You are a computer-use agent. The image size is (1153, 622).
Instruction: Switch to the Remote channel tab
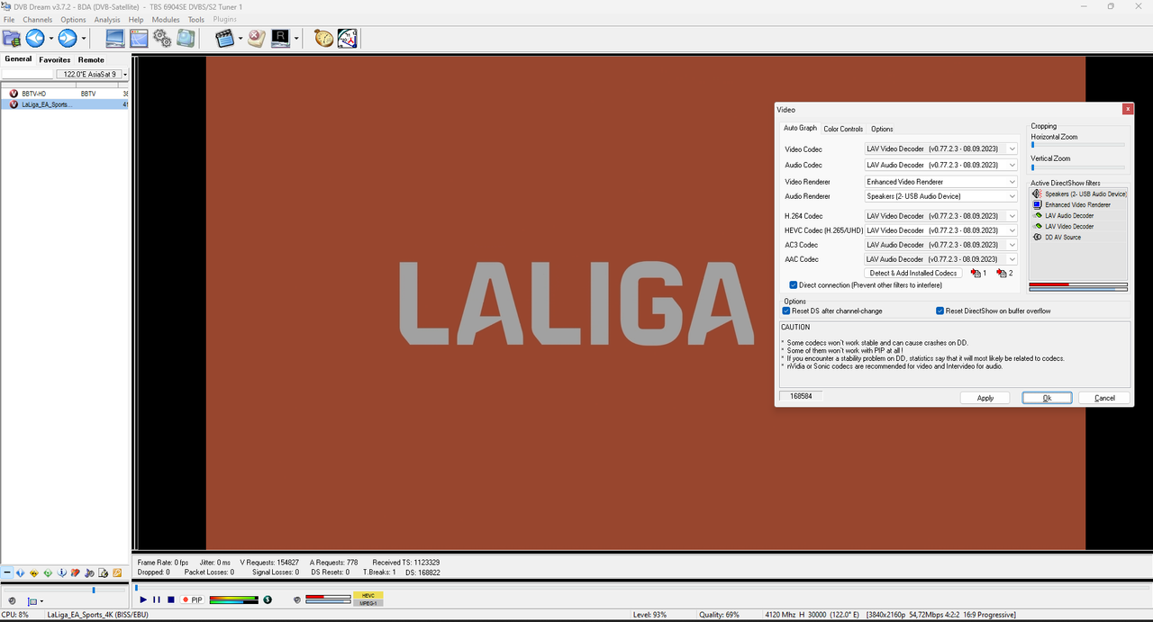click(91, 59)
